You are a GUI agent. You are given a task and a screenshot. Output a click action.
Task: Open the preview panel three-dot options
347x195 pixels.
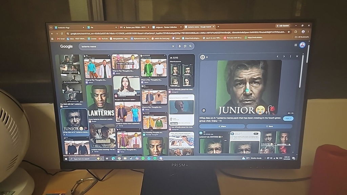click(290, 57)
